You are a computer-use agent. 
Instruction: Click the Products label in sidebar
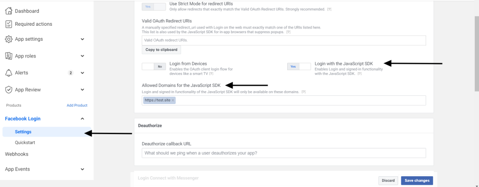(x=14, y=105)
